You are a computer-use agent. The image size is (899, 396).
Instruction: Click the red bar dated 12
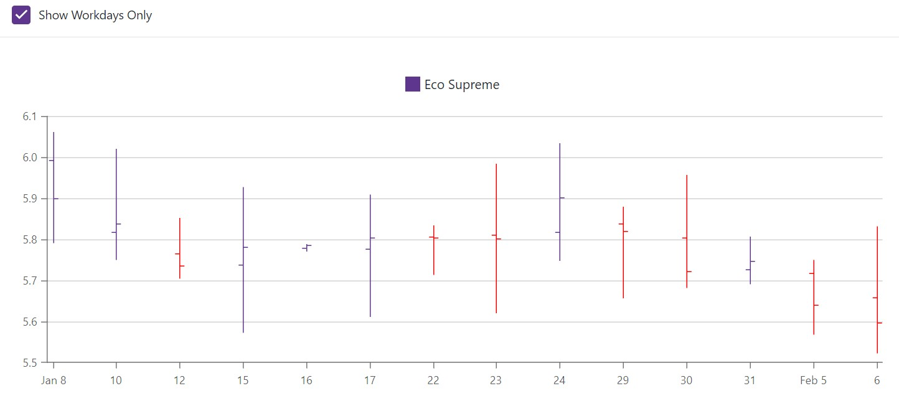(179, 249)
